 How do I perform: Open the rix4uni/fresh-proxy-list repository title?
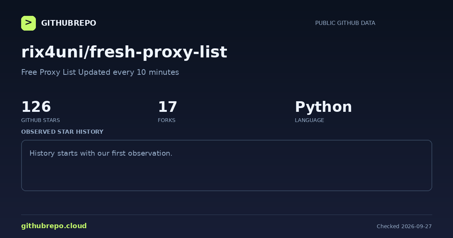click(x=124, y=52)
